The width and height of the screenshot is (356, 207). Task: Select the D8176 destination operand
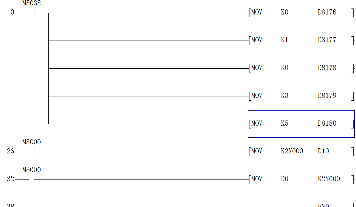[327, 12]
